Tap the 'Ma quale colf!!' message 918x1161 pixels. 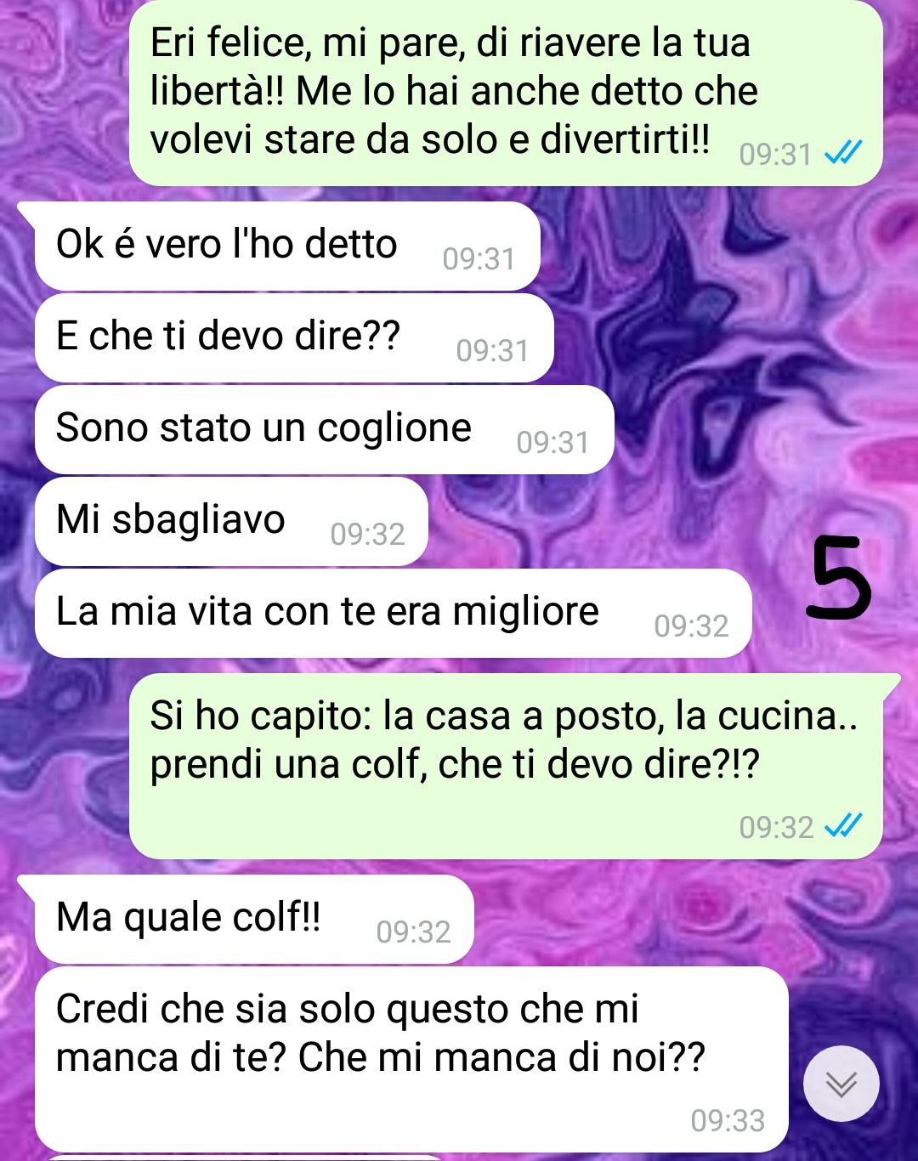(254, 920)
